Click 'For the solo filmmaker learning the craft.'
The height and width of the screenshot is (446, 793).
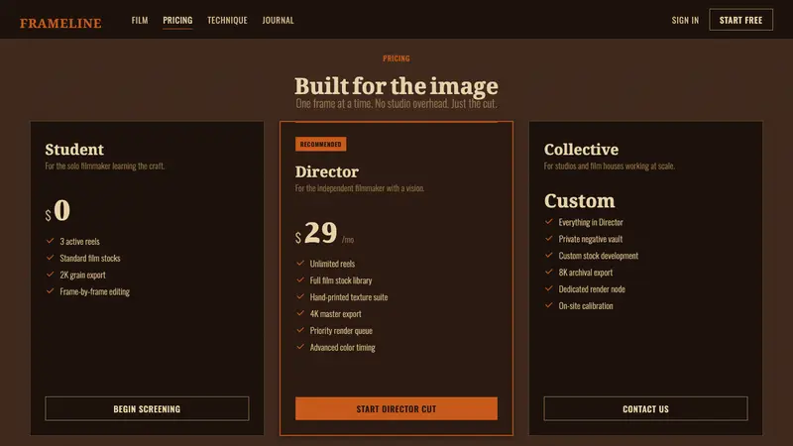(x=105, y=166)
